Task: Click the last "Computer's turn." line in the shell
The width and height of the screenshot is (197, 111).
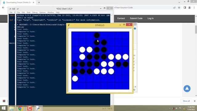Action: 26,87
